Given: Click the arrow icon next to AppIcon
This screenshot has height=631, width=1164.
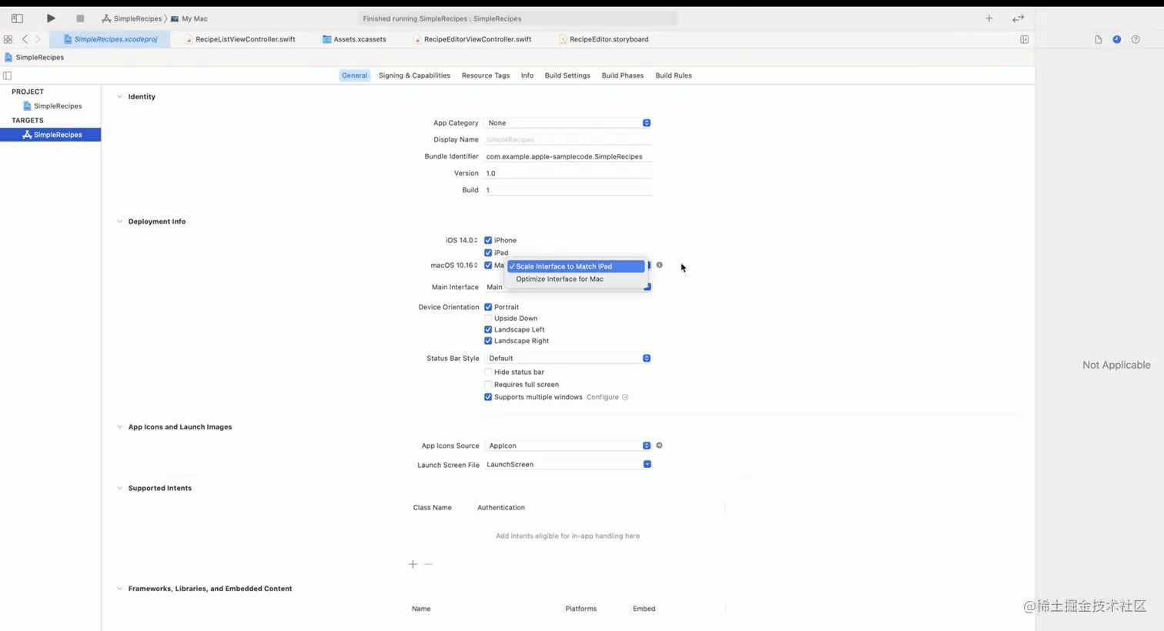Looking at the screenshot, I should coord(659,446).
